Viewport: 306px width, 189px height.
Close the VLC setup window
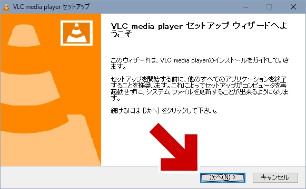pyautogui.click(x=293, y=7)
